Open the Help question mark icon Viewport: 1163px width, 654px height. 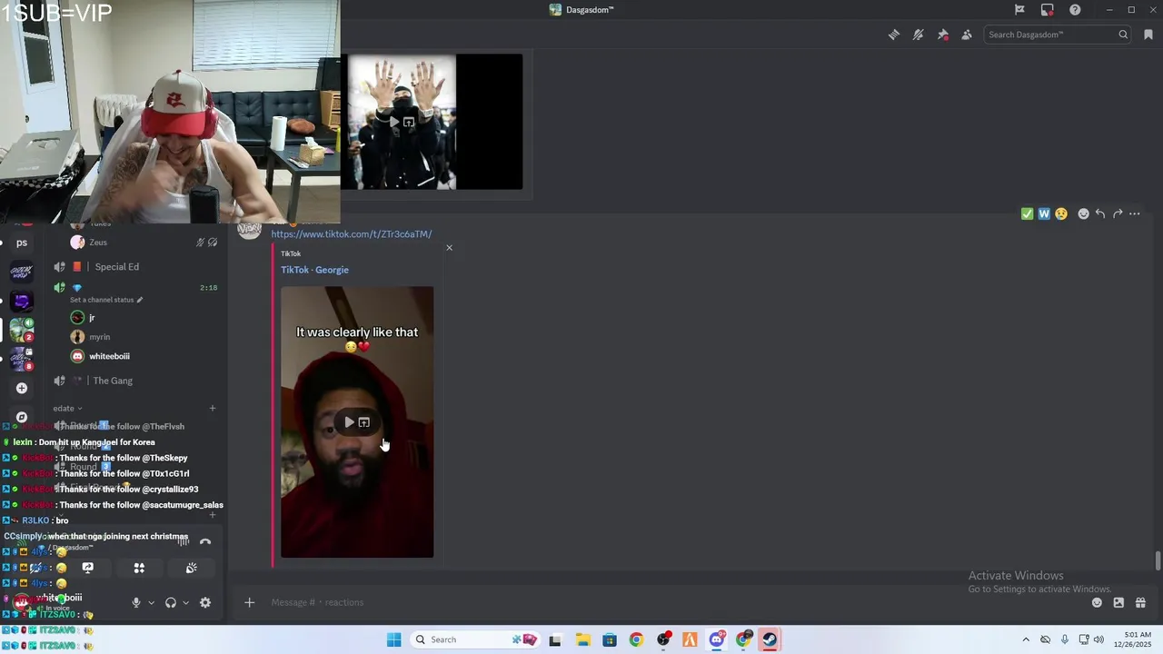tap(1076, 10)
